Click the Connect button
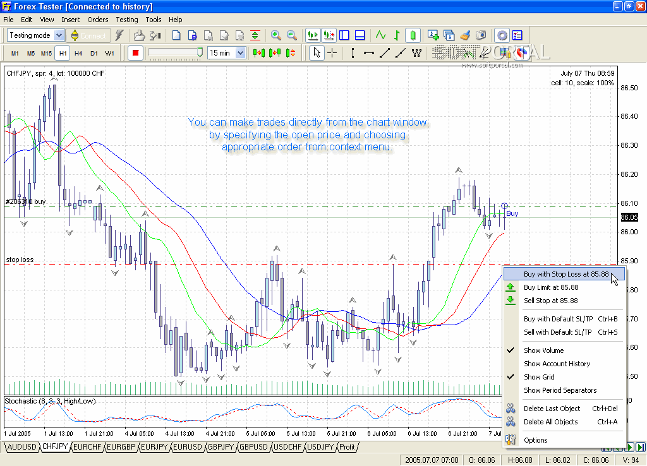 pyautogui.click(x=88, y=35)
